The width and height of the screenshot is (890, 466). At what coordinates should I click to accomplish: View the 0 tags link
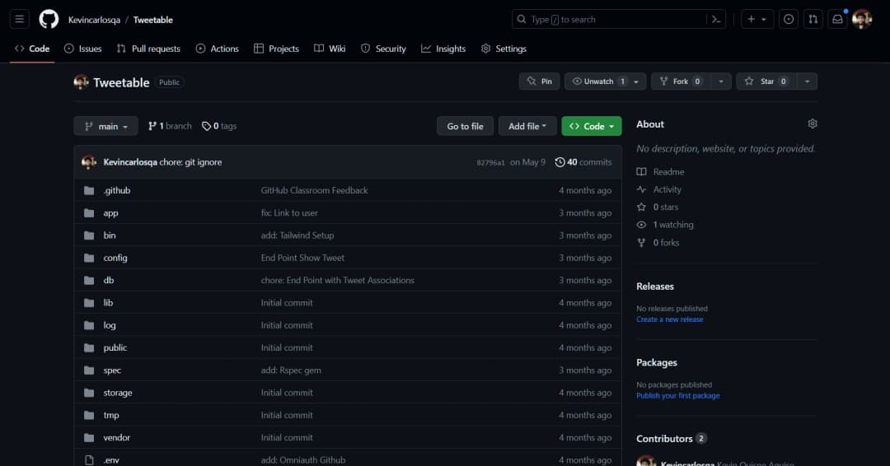point(219,126)
